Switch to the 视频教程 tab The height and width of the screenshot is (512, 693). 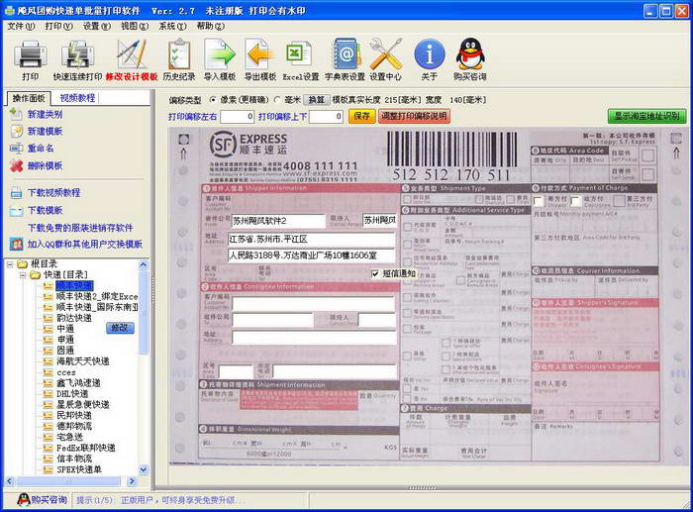click(77, 98)
